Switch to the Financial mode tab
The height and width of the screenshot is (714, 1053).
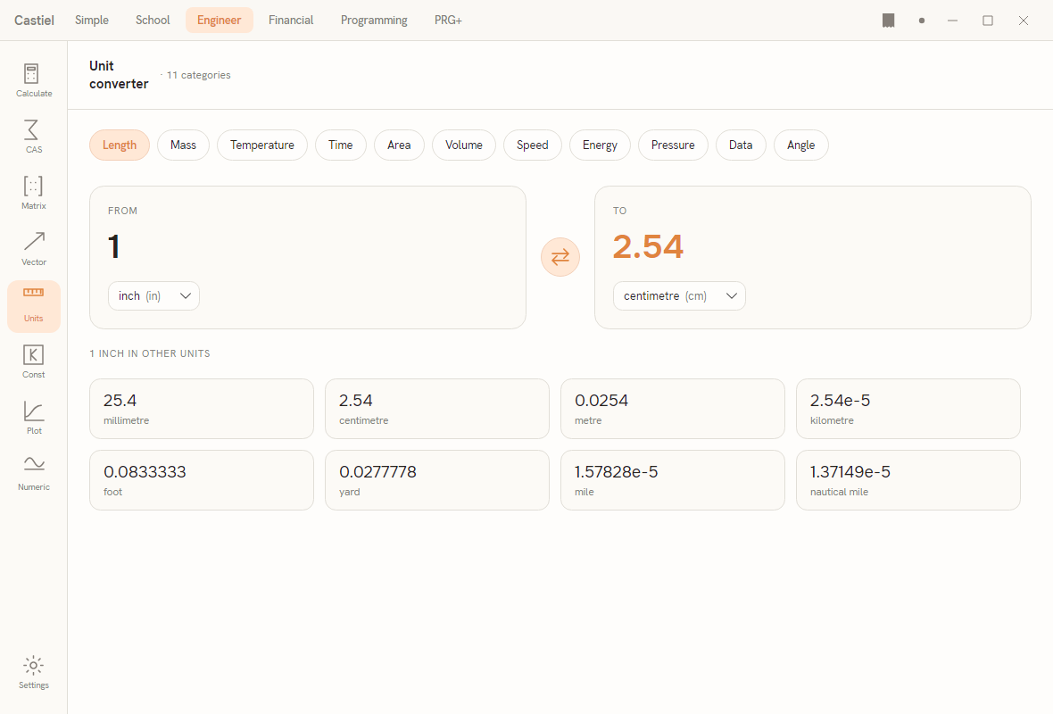click(x=291, y=21)
